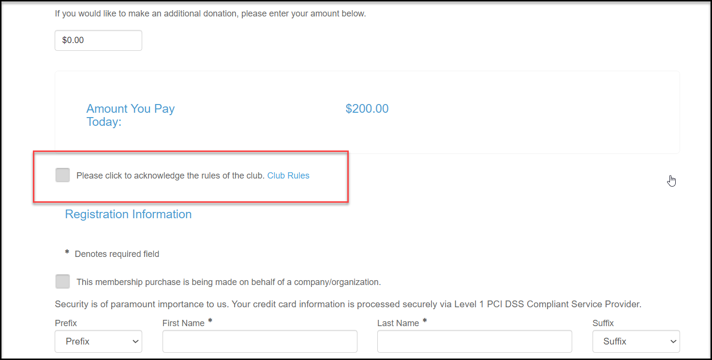Click the Please click to acknowledge rules text

tap(171, 176)
